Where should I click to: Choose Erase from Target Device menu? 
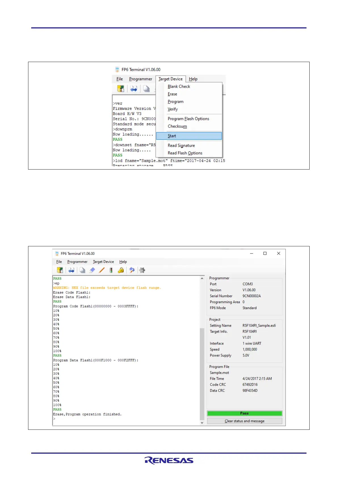(189, 94)
